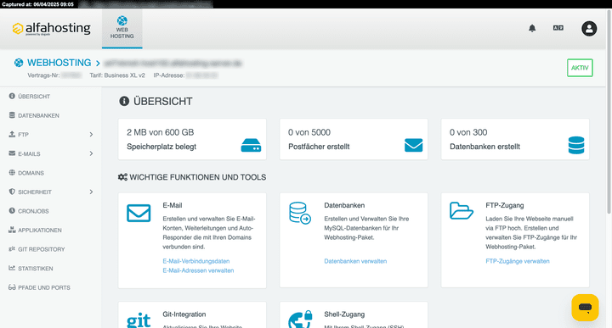612x328 pixels.
Task: Open FTP sidebar entry
Action: [24, 135]
